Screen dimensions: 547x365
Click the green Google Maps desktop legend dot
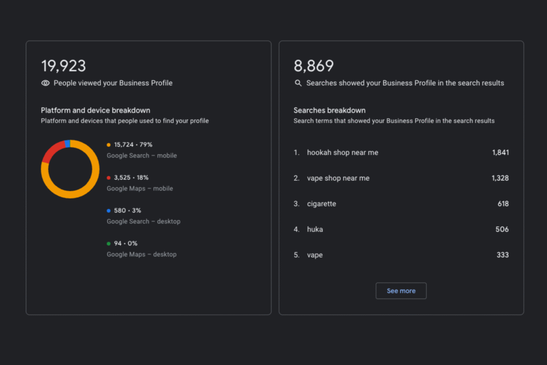109,244
